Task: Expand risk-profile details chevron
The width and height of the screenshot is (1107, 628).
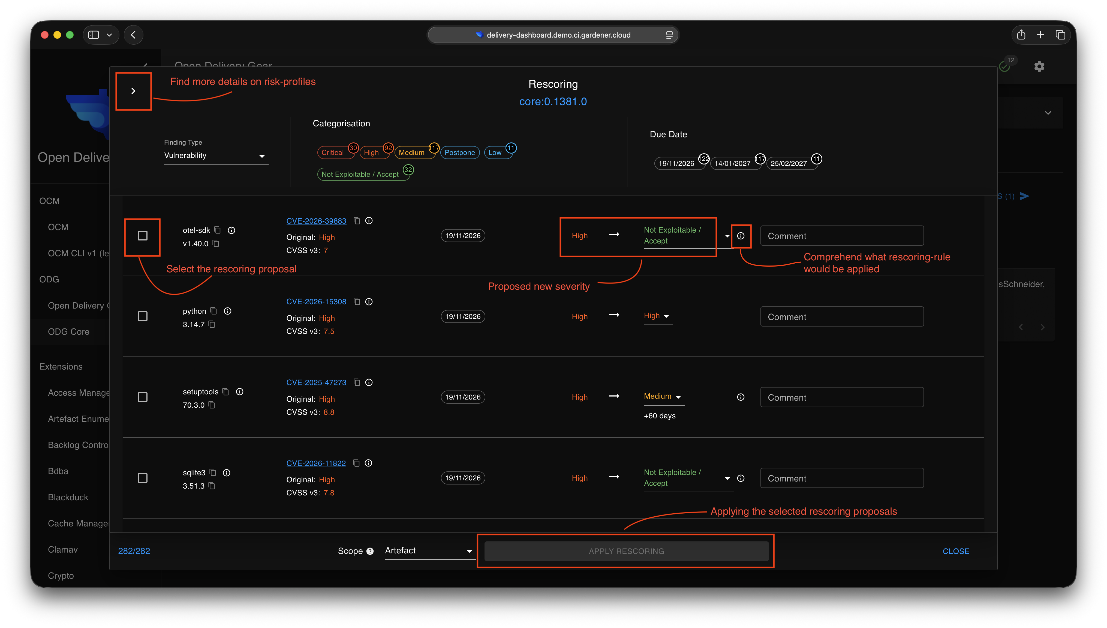Action: coord(133,91)
